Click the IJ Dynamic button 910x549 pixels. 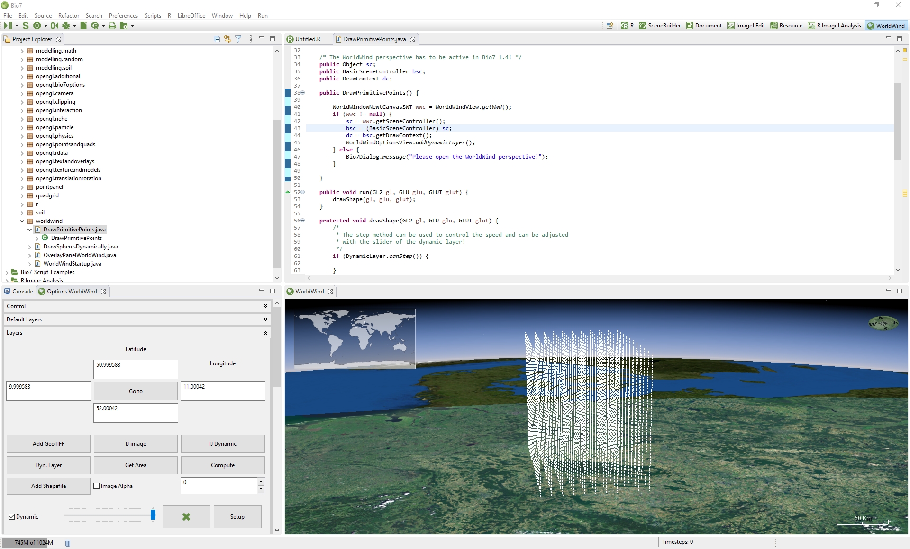coord(223,444)
